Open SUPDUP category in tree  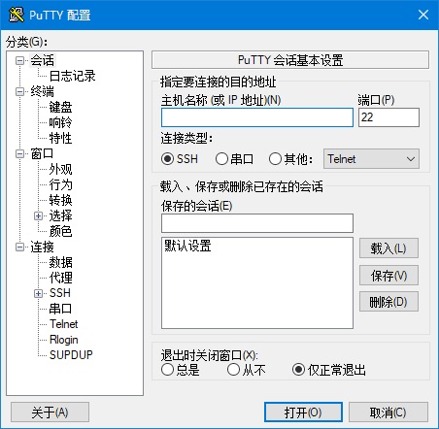click(x=71, y=355)
